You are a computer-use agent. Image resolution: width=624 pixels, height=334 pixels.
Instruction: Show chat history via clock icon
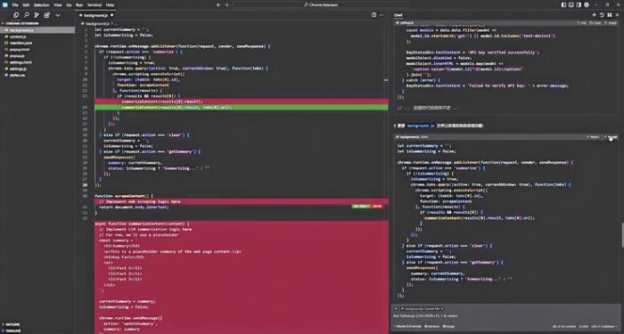(602, 15)
